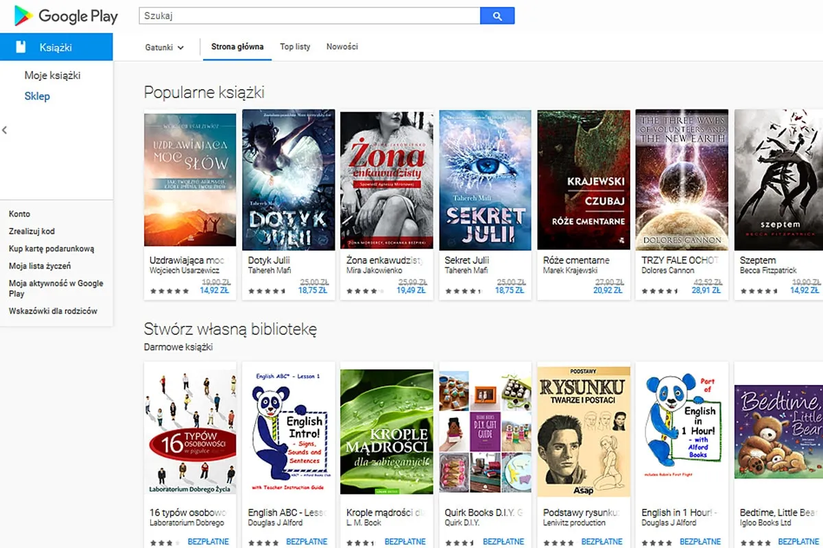The width and height of the screenshot is (823, 548).
Task: Open The Three Waves of Volunteers cover
Action: click(x=682, y=179)
